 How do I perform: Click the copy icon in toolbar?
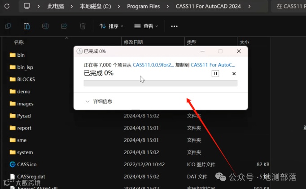click(x=8, y=26)
